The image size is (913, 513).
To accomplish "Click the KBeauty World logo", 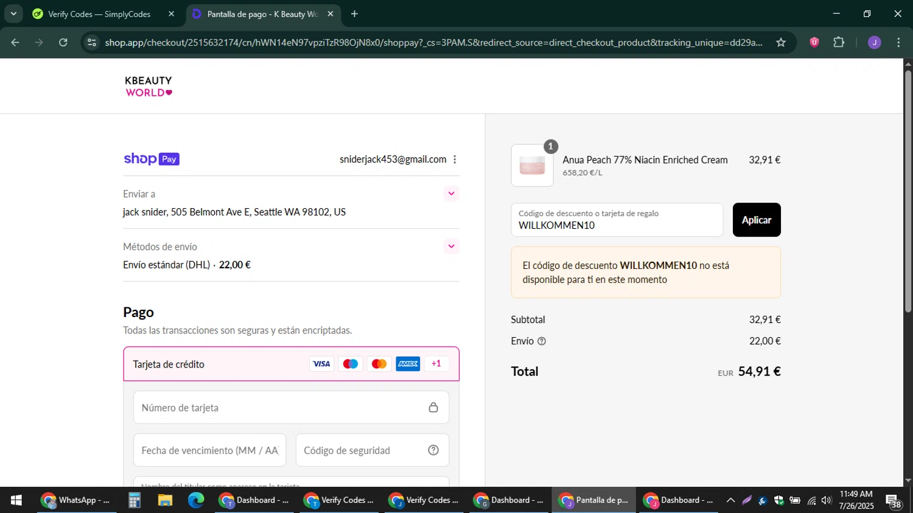I will (x=149, y=86).
